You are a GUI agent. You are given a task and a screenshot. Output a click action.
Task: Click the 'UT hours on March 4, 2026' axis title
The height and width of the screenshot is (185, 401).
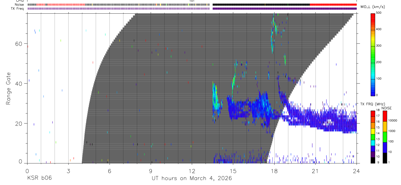point(192,178)
